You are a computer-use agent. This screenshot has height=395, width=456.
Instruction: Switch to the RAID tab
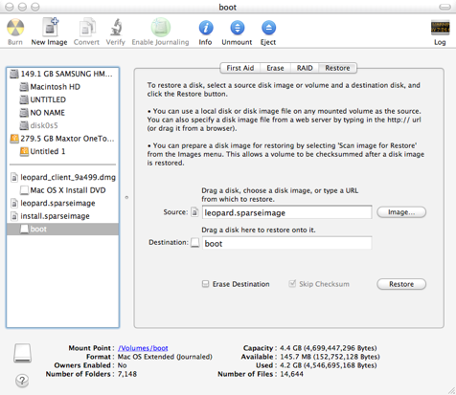pyautogui.click(x=305, y=68)
